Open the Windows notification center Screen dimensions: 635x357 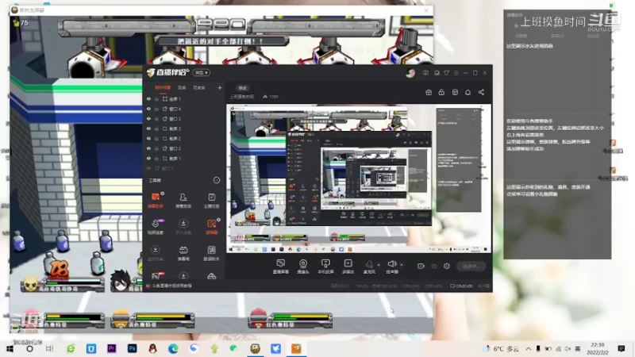tap(622, 348)
